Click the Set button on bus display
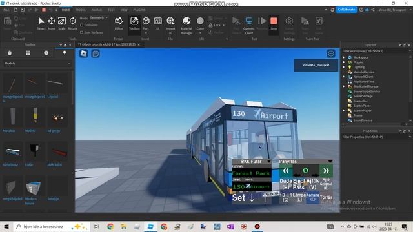 pos(239,198)
